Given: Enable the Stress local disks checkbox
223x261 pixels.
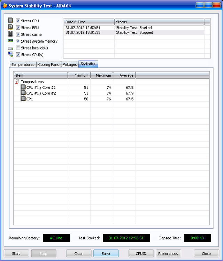Looking at the screenshot, I should [x=18, y=48].
